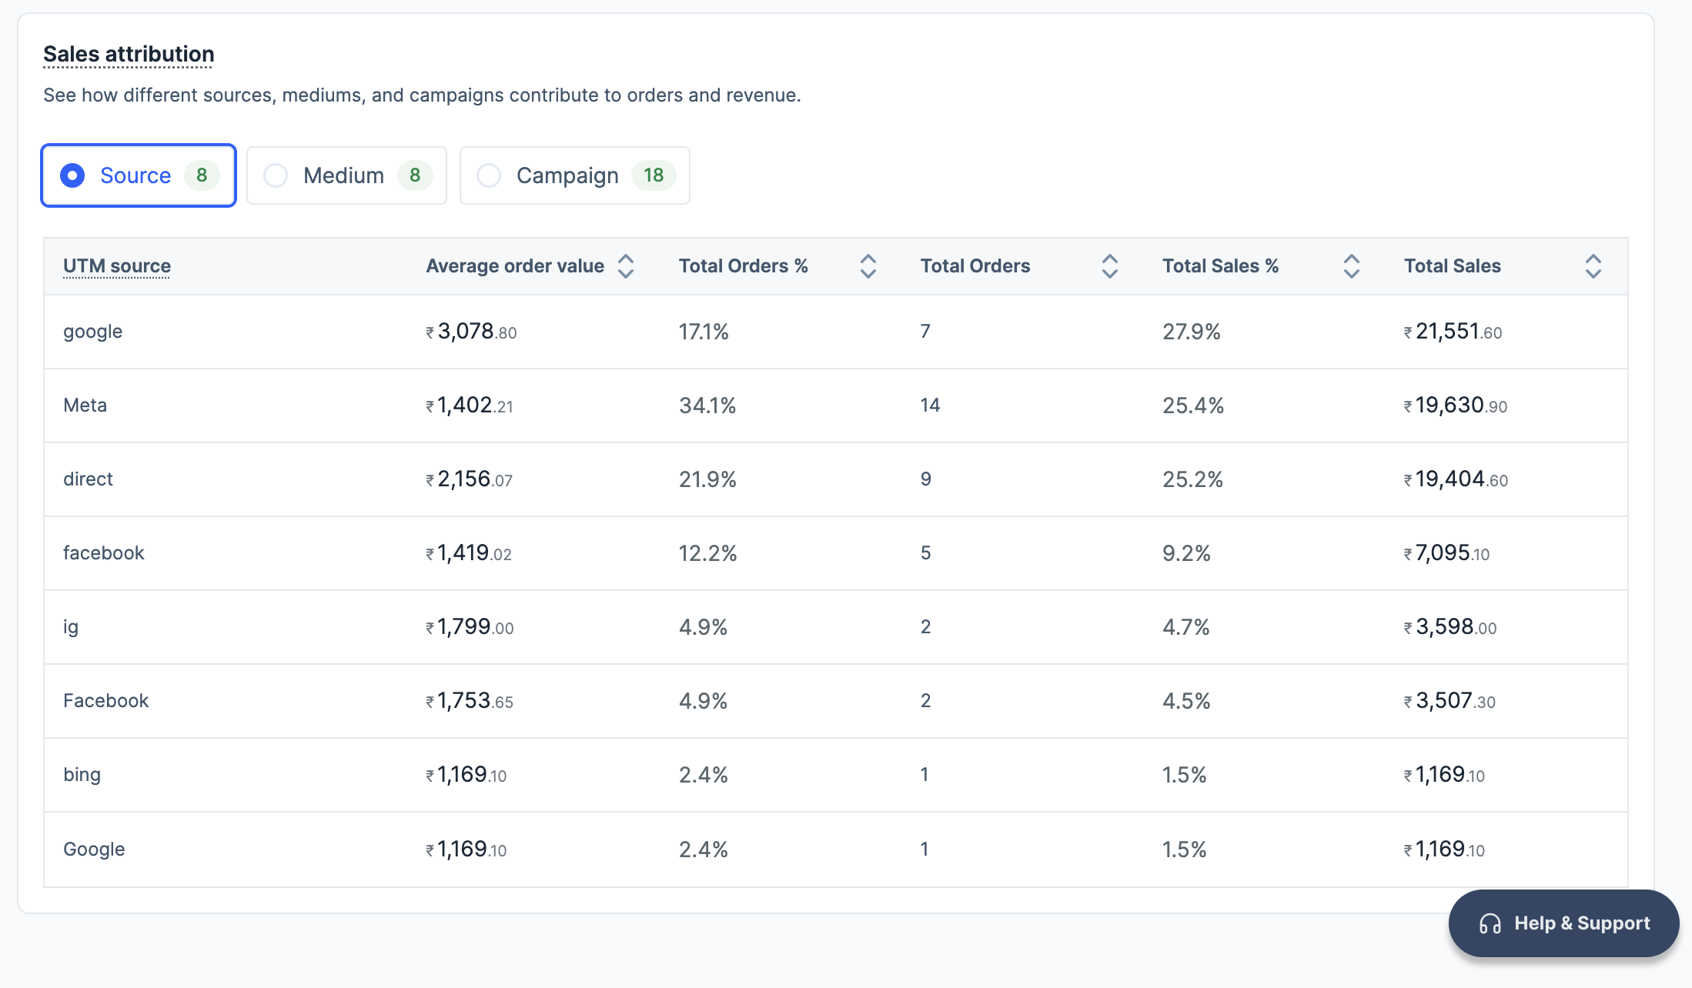Sort the Total Orders column
The height and width of the screenshot is (988, 1692).
click(x=1109, y=265)
